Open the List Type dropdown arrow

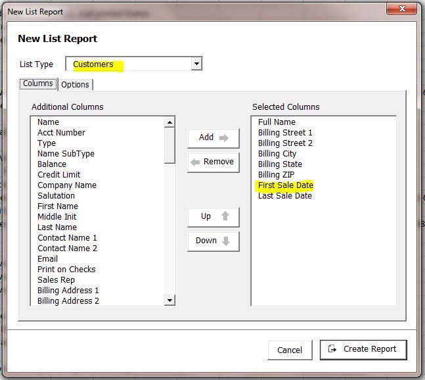[196, 64]
